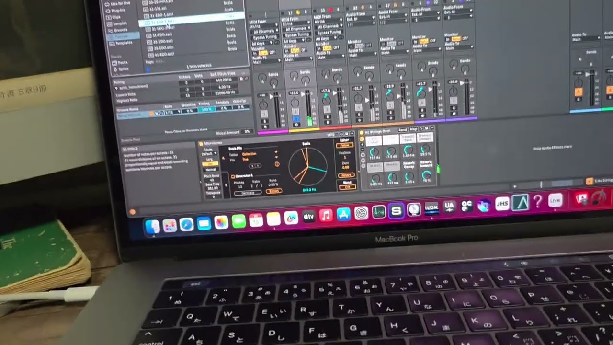The width and height of the screenshot is (613, 345).
Task: Select Samples browser category
Action: click(118, 23)
